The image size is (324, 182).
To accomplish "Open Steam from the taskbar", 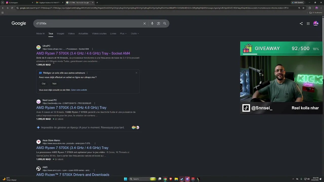I will pyautogui.click(x=182, y=179).
